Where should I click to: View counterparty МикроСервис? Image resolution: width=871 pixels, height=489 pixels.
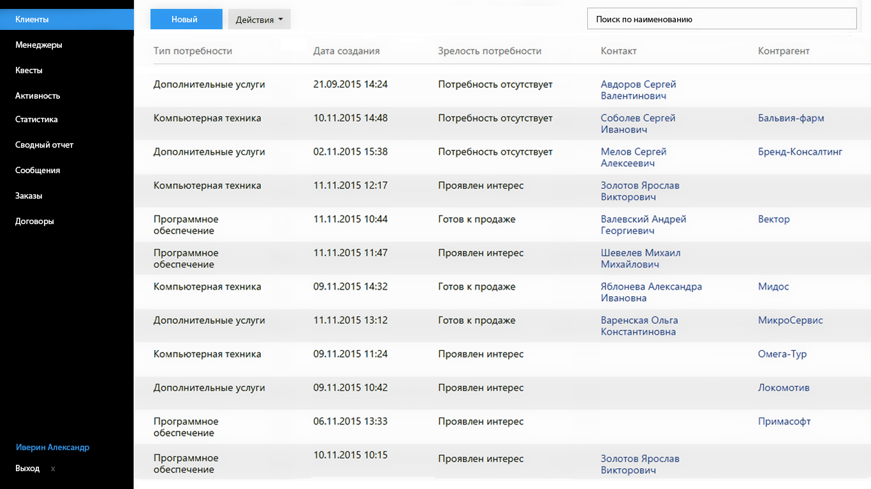pos(791,320)
